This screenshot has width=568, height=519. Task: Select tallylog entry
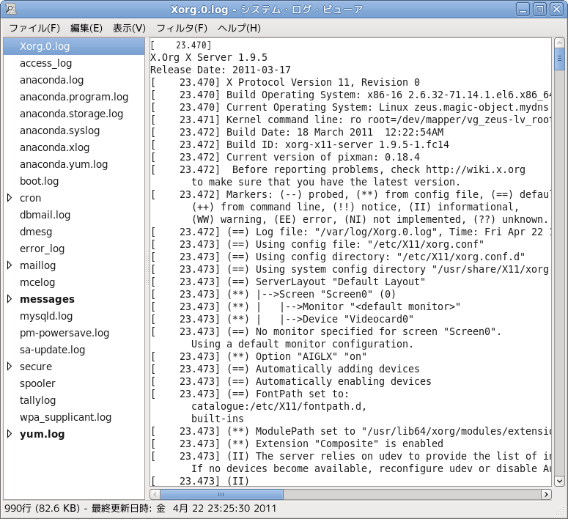pyautogui.click(x=74, y=400)
